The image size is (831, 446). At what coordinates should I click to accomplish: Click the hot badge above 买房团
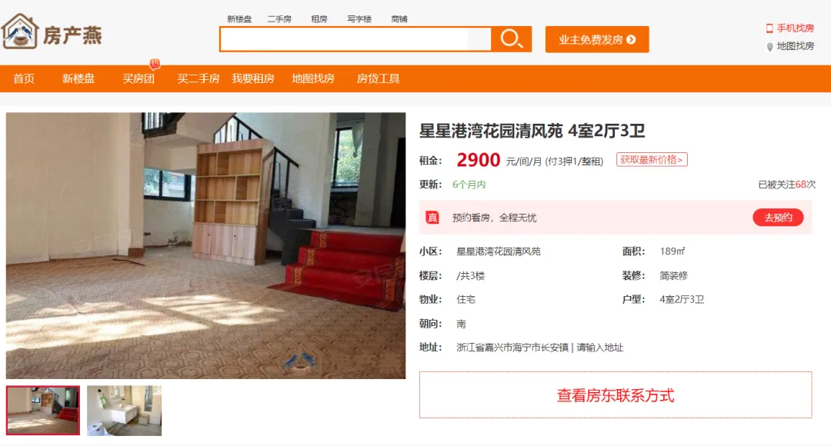point(154,64)
